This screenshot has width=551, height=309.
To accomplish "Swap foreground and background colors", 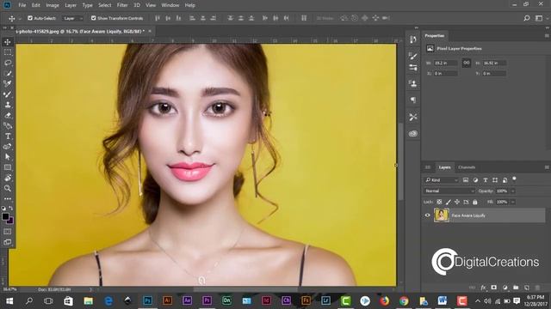I will (x=11, y=208).
